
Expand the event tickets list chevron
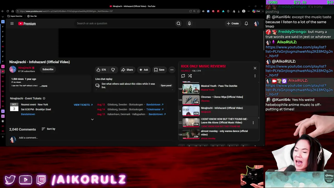coord(92,119)
